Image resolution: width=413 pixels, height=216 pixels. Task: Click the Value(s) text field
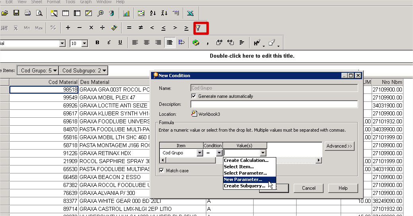(242, 153)
